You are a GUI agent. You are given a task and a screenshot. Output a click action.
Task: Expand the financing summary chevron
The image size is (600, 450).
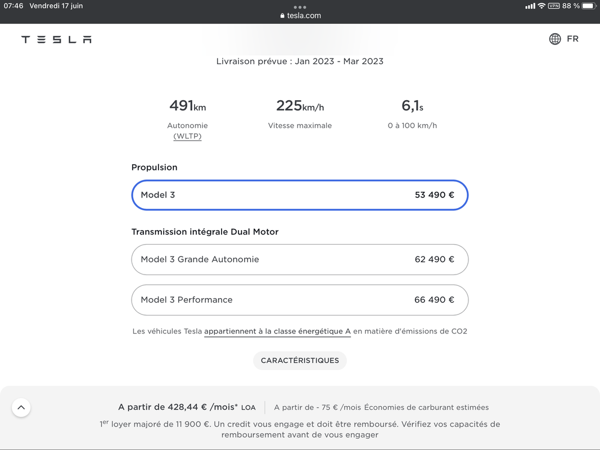point(21,407)
